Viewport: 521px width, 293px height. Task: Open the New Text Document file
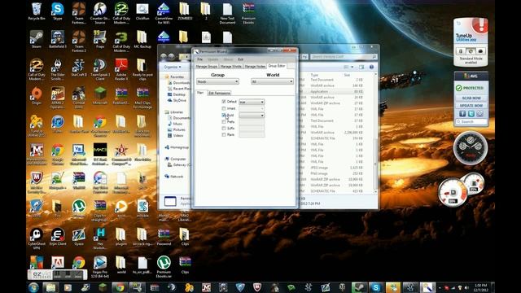[x=227, y=13]
